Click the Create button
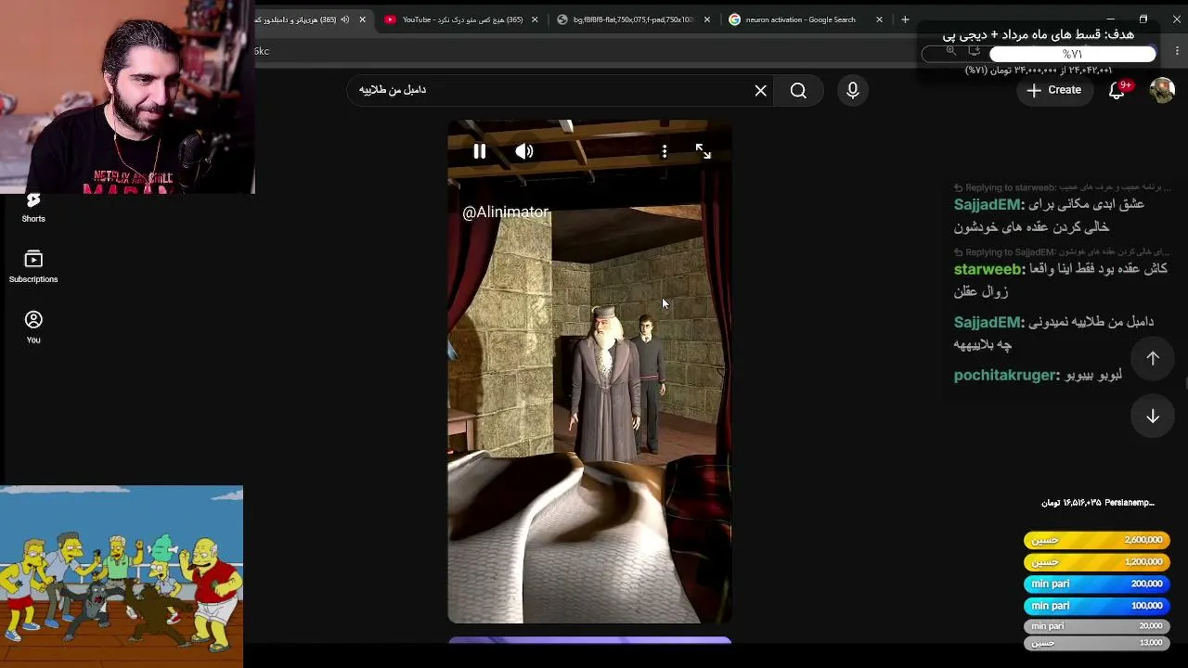Screen dimensions: 1188x668 coord(1053,90)
